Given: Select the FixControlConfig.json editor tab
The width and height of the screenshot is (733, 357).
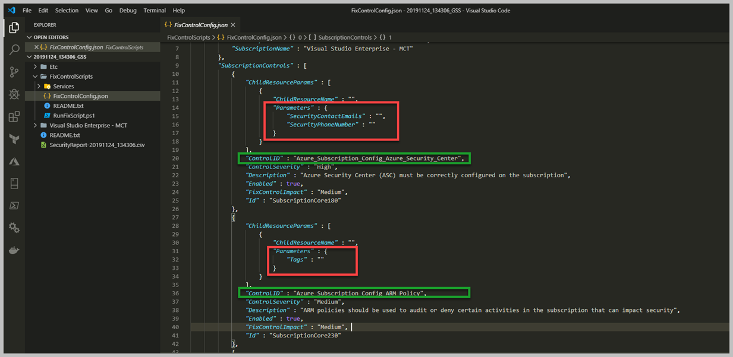Looking at the screenshot, I should click(x=200, y=25).
